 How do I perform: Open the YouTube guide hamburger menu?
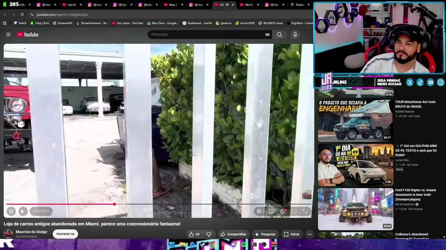click(x=8, y=34)
